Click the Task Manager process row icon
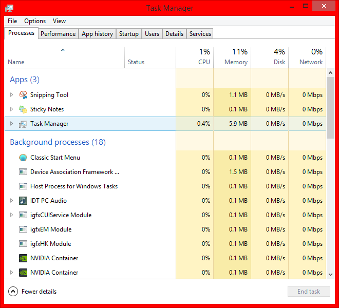Viewport: 339px width, 308px height. 23,124
